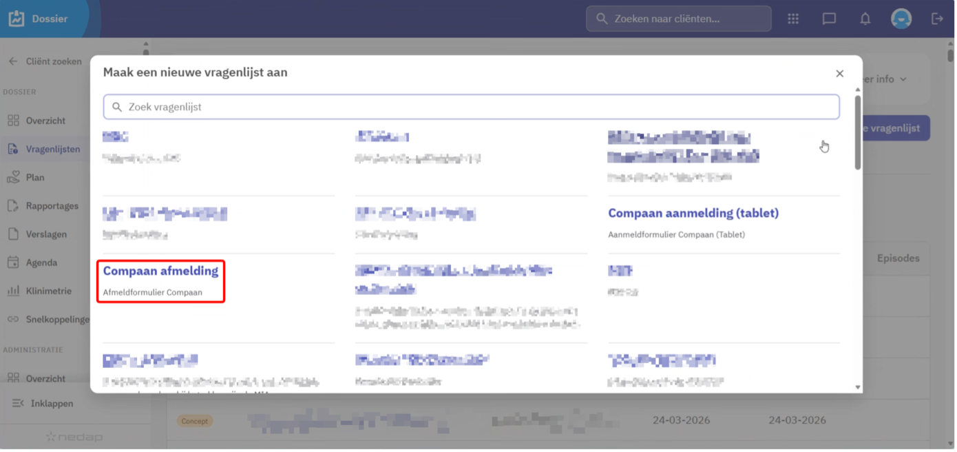The height and width of the screenshot is (452, 957).
Task: Click the Maak een nieuwe vragenlijst aan title
Action: (196, 72)
